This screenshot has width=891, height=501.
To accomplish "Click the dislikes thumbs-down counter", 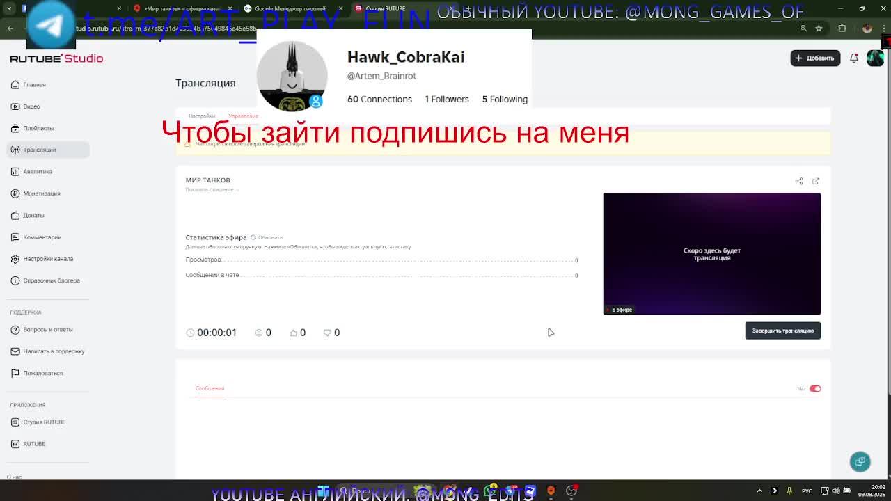I will [332, 333].
